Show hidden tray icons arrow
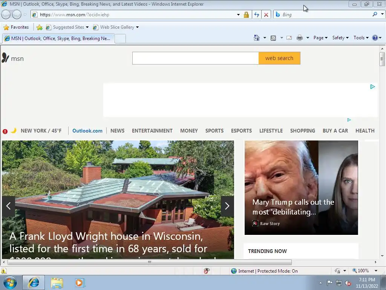The height and width of the screenshot is (290, 386). 320,283
